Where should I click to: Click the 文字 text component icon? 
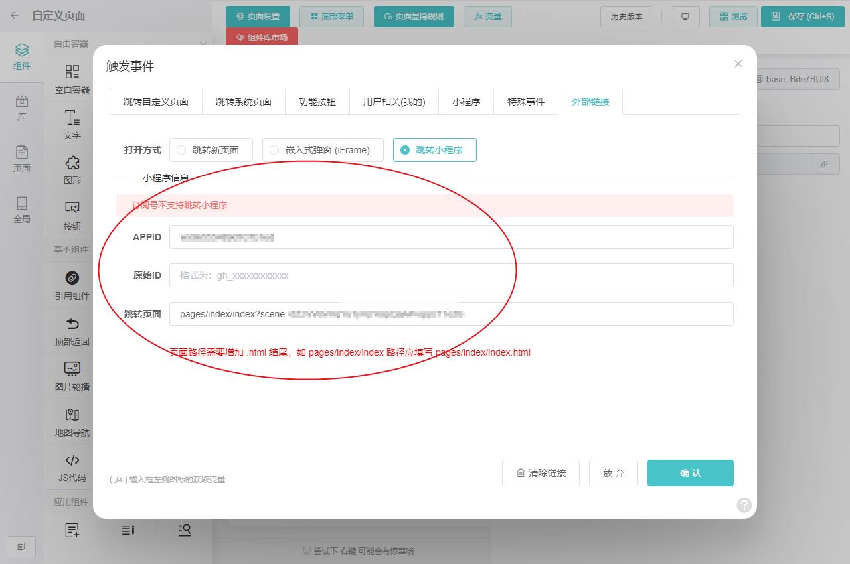point(72,118)
